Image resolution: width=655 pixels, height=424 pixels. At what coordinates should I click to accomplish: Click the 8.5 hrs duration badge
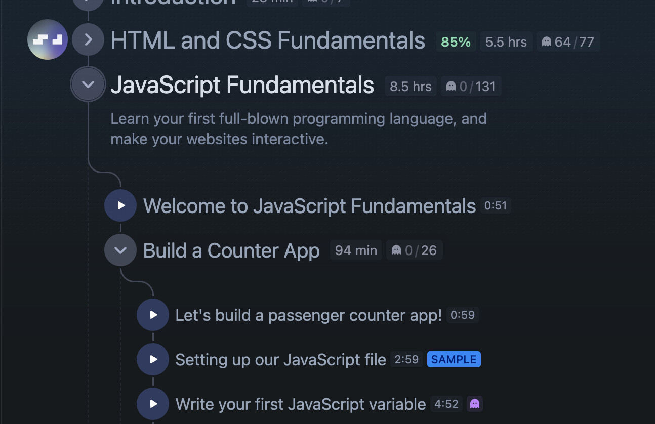(x=411, y=87)
